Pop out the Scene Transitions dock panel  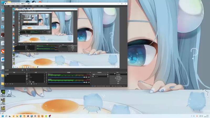pyautogui.click(x=108, y=72)
